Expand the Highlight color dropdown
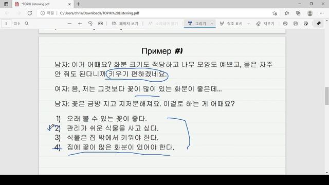The image size is (329, 185). (249, 24)
